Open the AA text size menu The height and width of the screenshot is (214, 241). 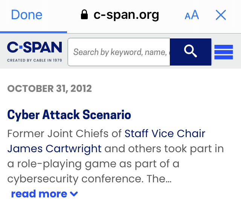192,15
